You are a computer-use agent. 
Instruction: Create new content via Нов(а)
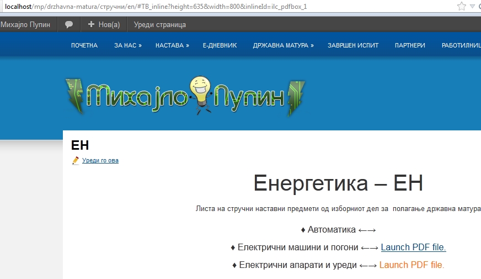tap(108, 25)
